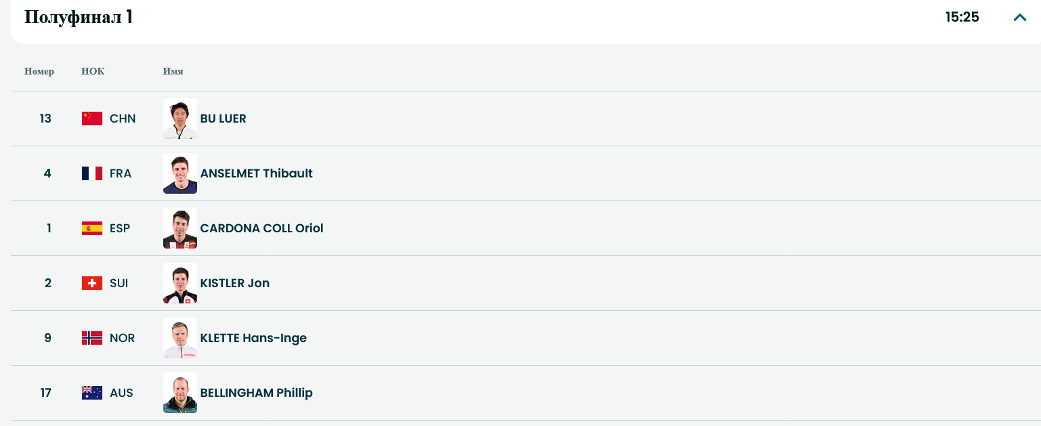Open CARDONA COLL Oriol athlete photo
1041x426 pixels.
pos(180,228)
